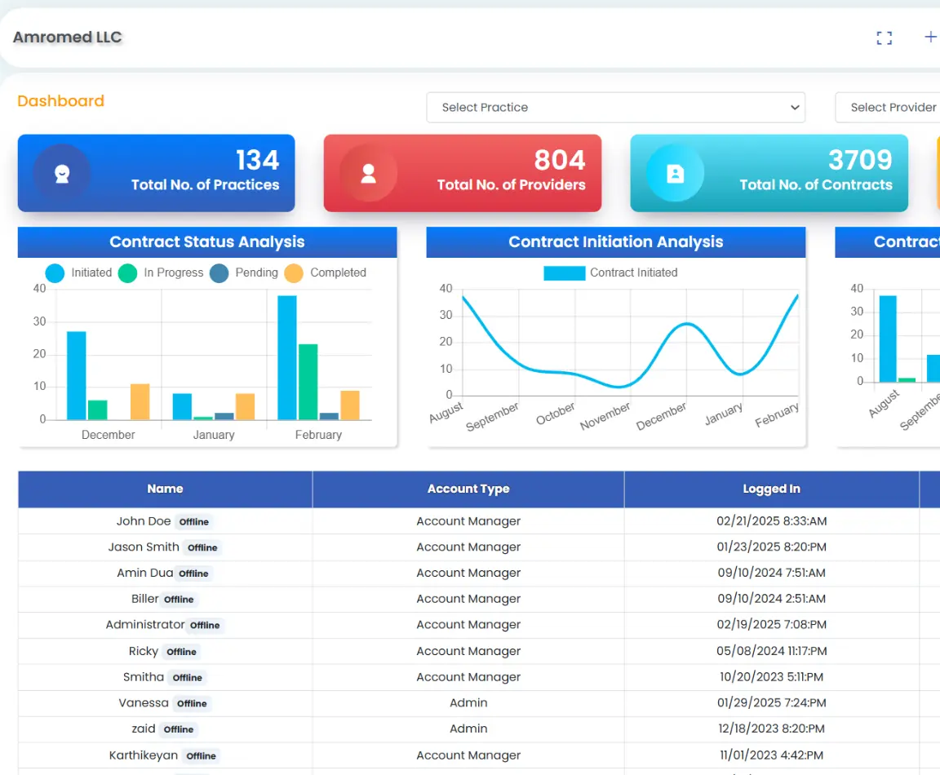The height and width of the screenshot is (775, 940).
Task: Open the Dashboard heading link
Action: [60, 101]
